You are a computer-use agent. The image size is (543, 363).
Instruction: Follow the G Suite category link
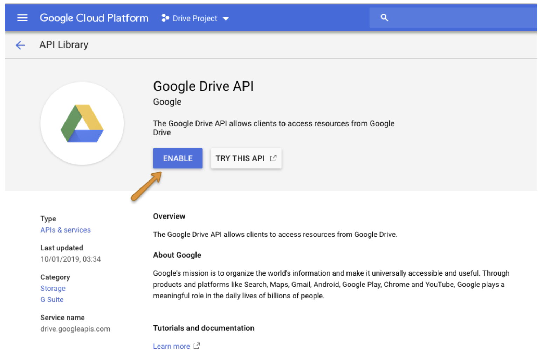tap(52, 299)
